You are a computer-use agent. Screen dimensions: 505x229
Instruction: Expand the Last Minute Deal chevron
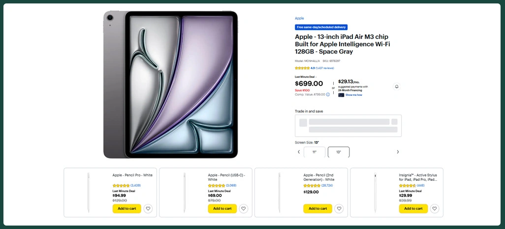[x=316, y=77]
